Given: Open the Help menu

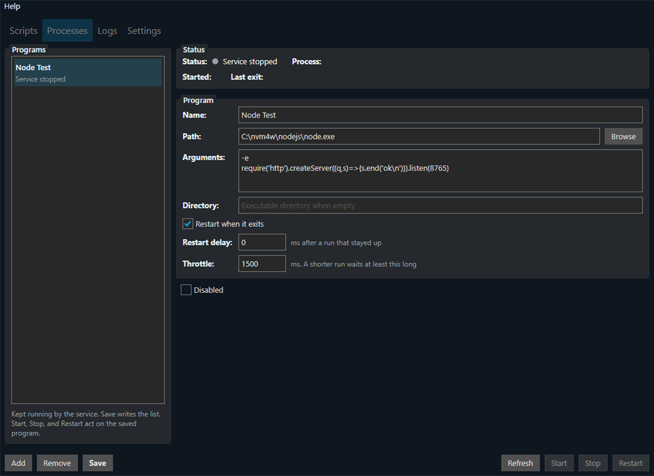Looking at the screenshot, I should [x=12, y=6].
